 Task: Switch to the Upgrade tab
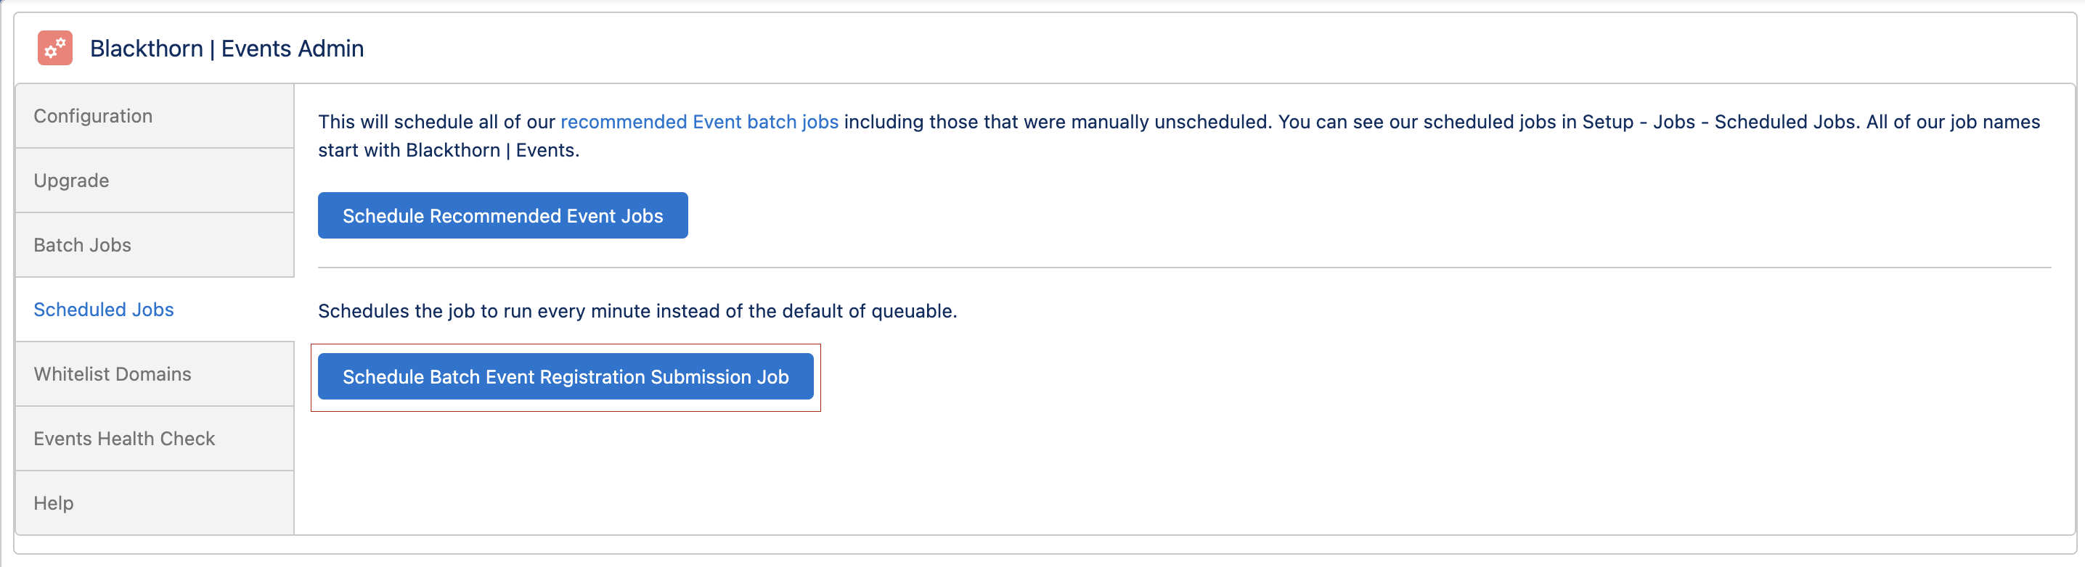155,181
